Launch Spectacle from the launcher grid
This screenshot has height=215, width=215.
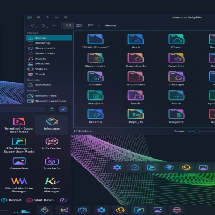coord(52,163)
